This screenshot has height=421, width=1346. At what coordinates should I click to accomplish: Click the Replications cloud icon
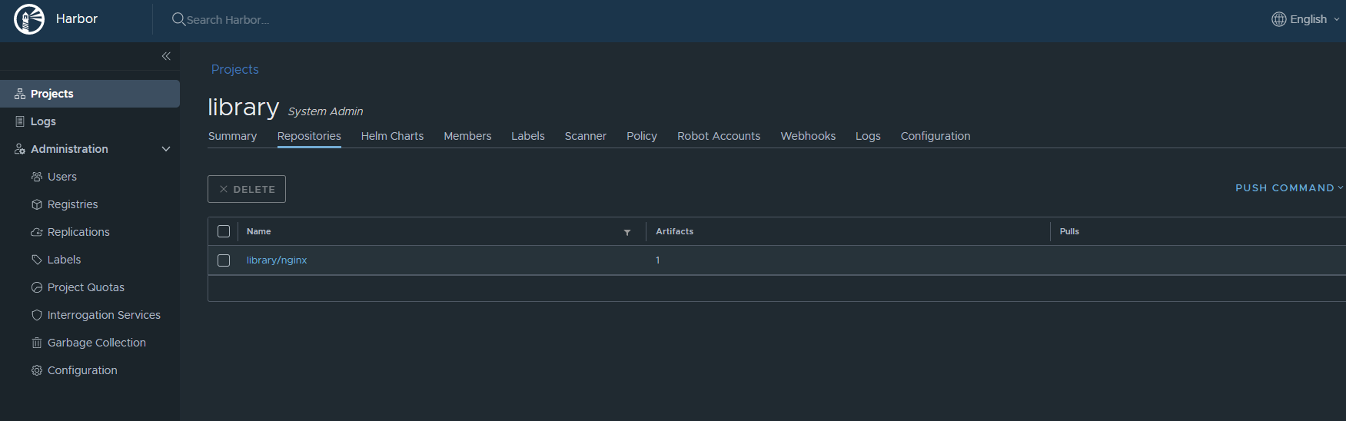point(36,232)
